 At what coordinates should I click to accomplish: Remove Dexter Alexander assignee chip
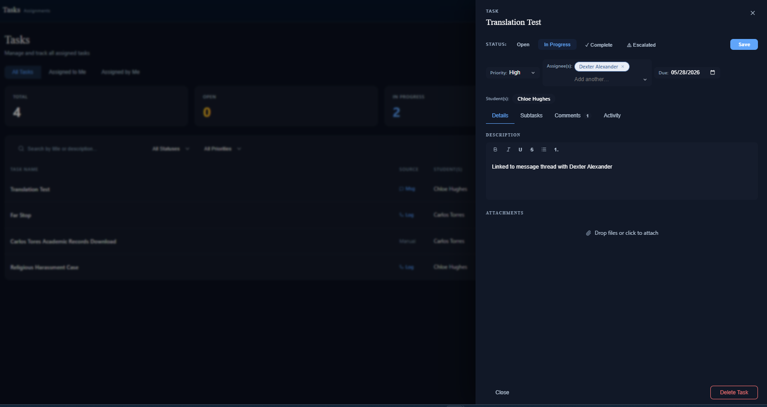coord(623,67)
